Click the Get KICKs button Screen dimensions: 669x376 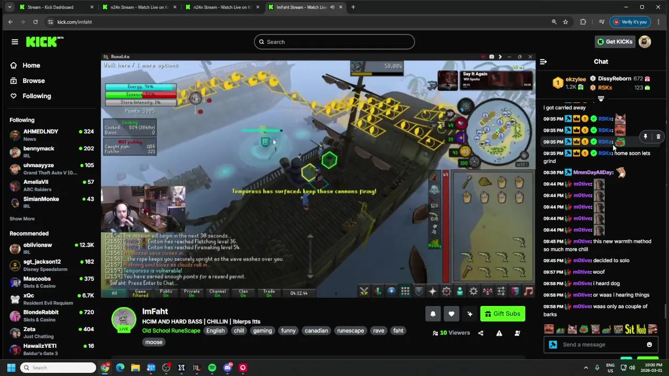pyautogui.click(x=615, y=42)
